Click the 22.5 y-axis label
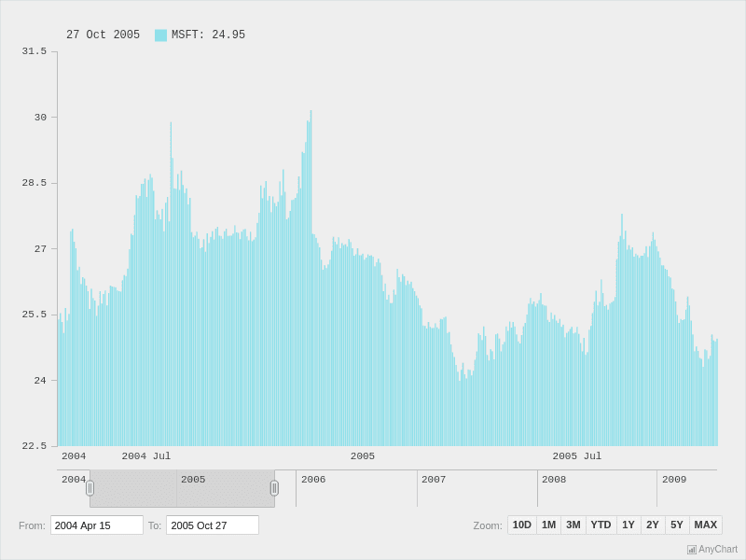 (x=35, y=446)
